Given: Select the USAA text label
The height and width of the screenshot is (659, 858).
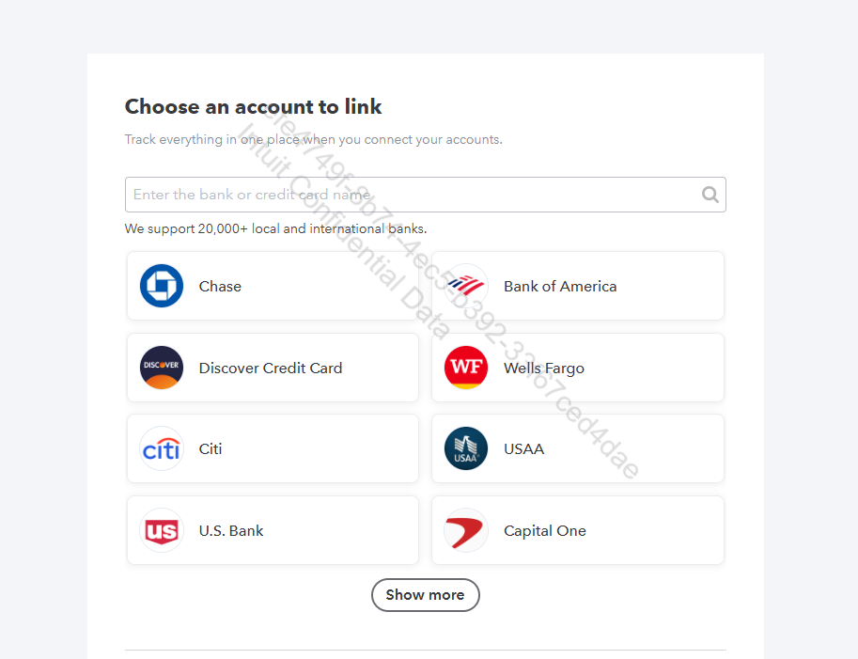Looking at the screenshot, I should [x=523, y=449].
